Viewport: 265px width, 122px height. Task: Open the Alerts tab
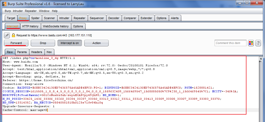tap(175, 18)
